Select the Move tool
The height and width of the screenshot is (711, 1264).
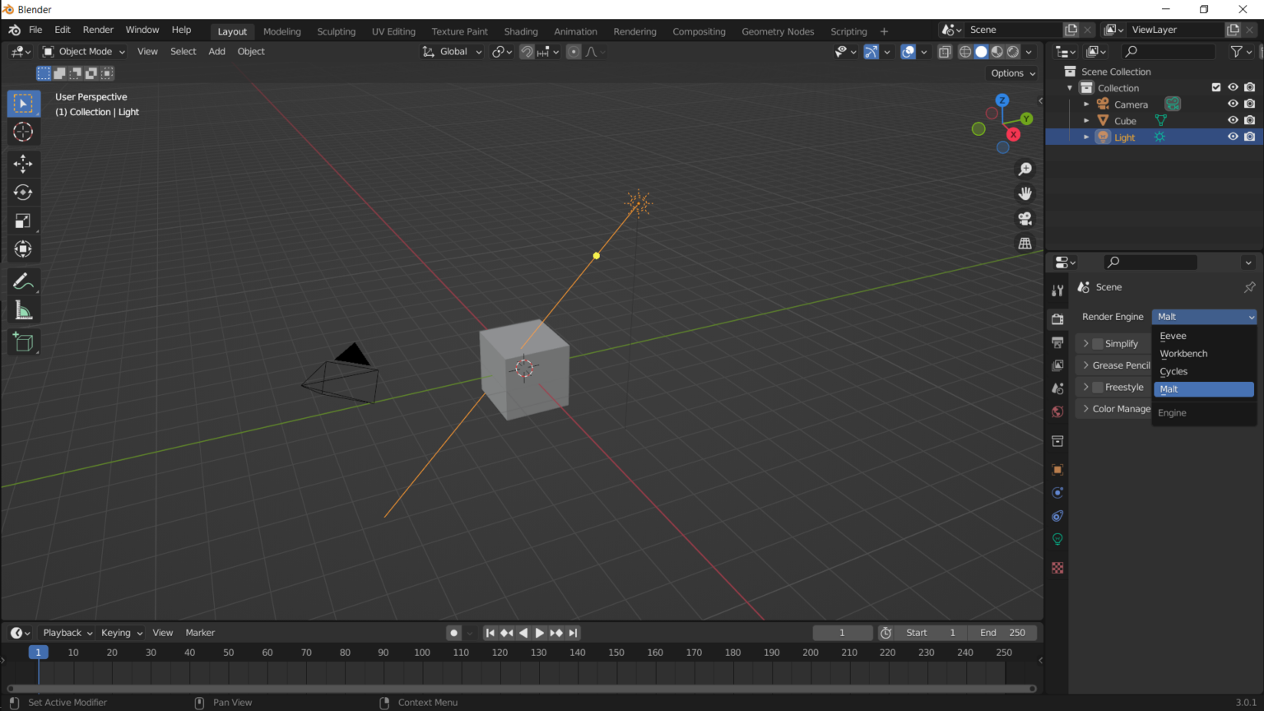tap(23, 164)
